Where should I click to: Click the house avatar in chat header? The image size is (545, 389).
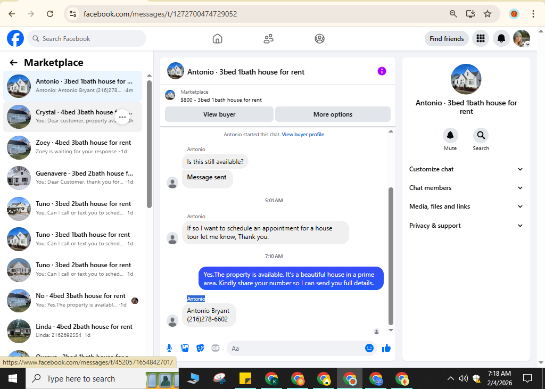pyautogui.click(x=176, y=71)
